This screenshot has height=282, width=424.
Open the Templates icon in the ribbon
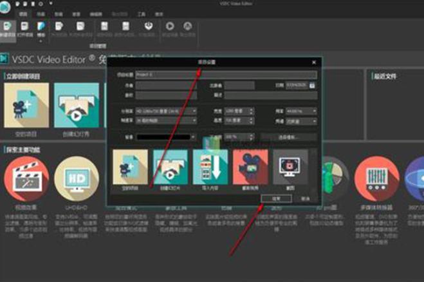41,26
